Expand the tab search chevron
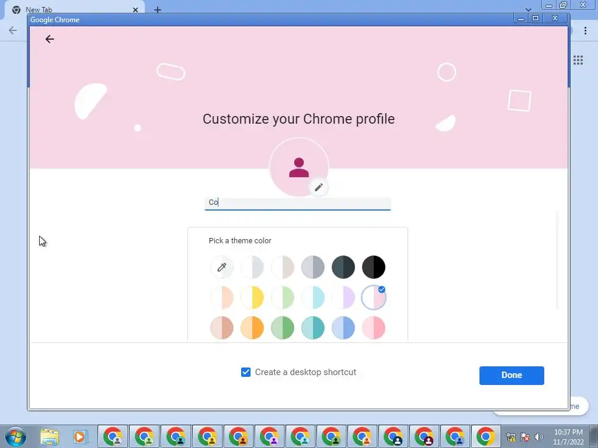Image resolution: width=598 pixels, height=448 pixels. coord(528,9)
